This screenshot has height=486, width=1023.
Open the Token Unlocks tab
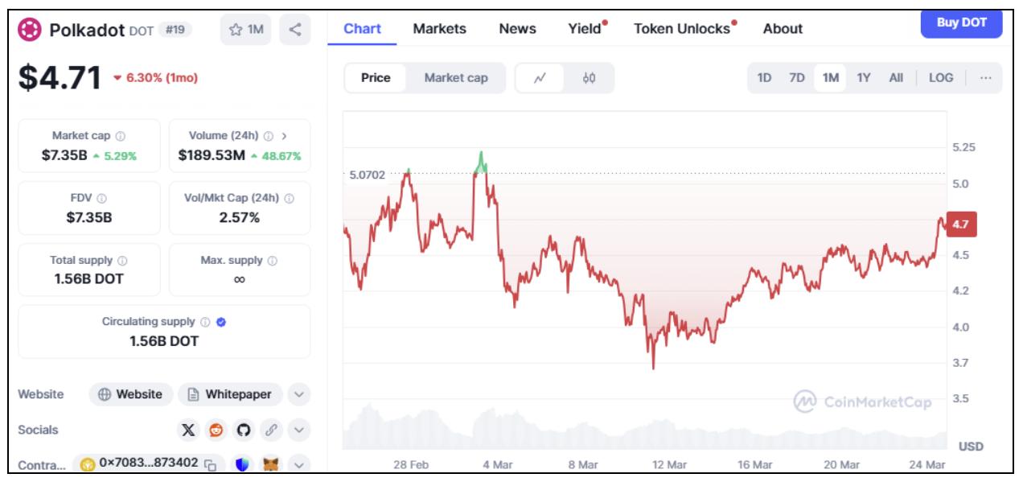684,28
